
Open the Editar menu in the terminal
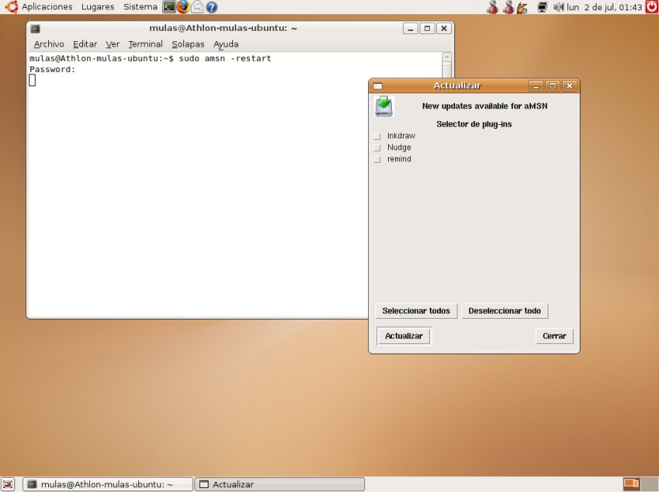pos(85,44)
